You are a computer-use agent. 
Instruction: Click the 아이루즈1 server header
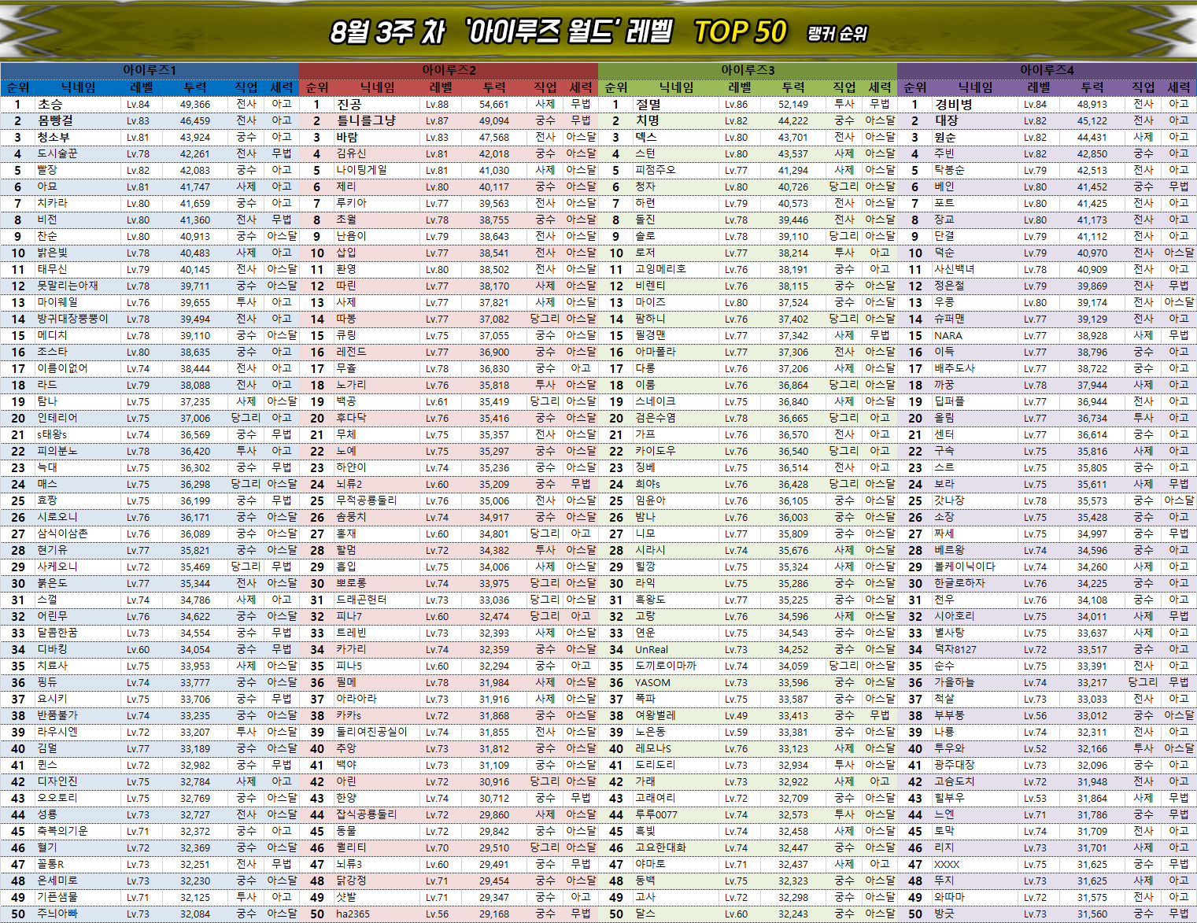point(150,70)
